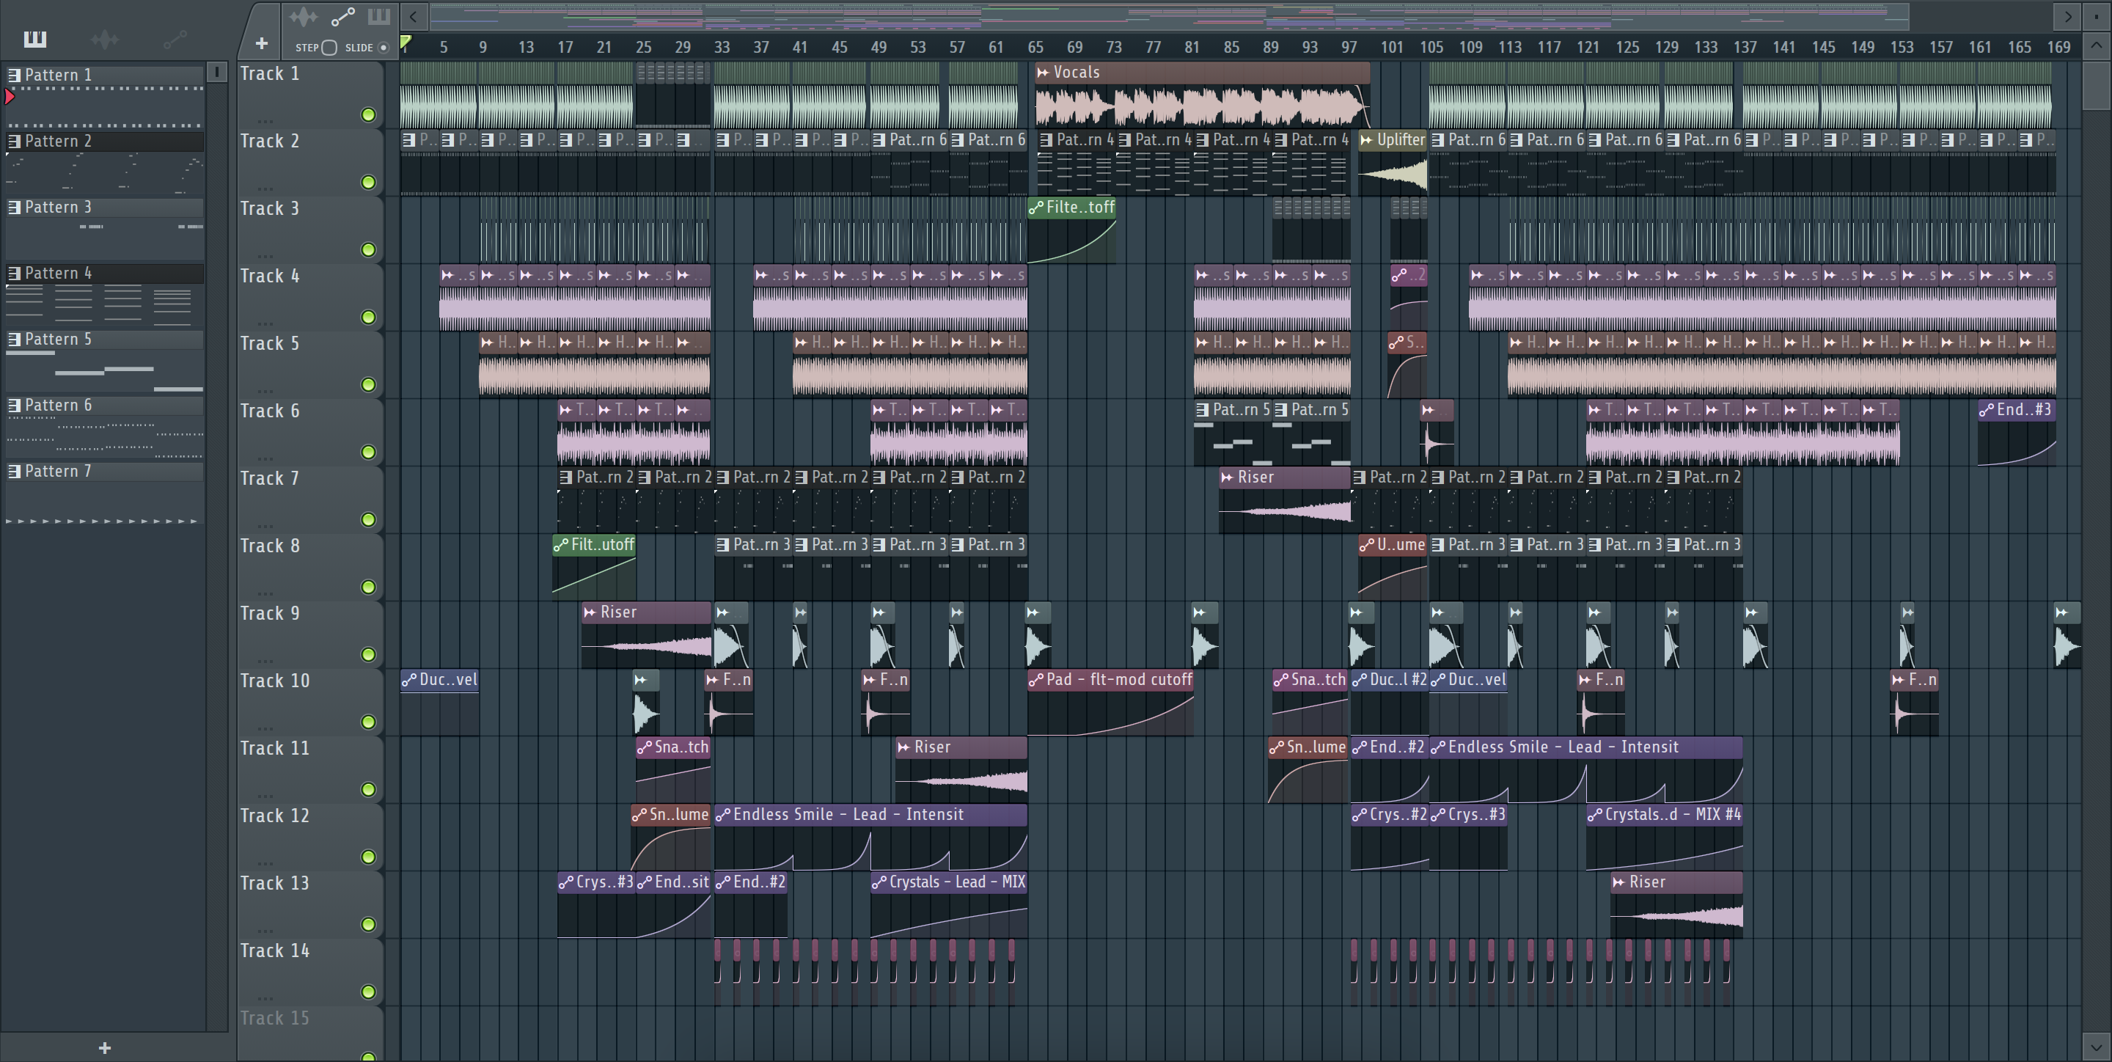The width and height of the screenshot is (2112, 1062).
Task: Open the Vocals clip menu icon
Action: click(1043, 73)
